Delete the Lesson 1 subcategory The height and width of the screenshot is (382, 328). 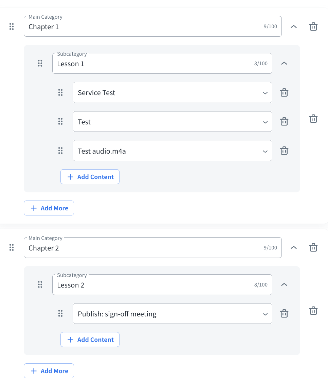313,119
